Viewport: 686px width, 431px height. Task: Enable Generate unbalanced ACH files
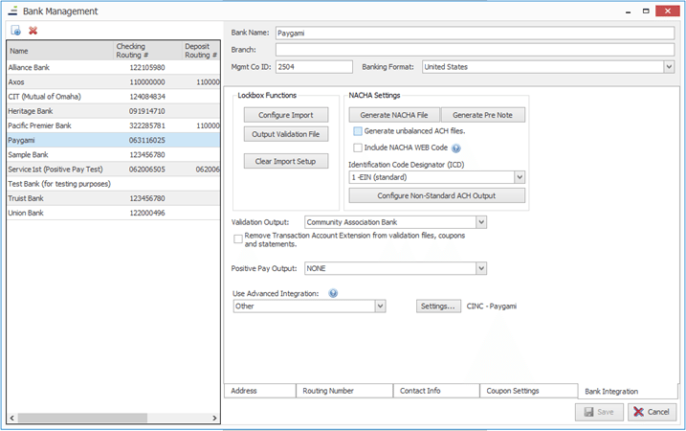point(358,131)
